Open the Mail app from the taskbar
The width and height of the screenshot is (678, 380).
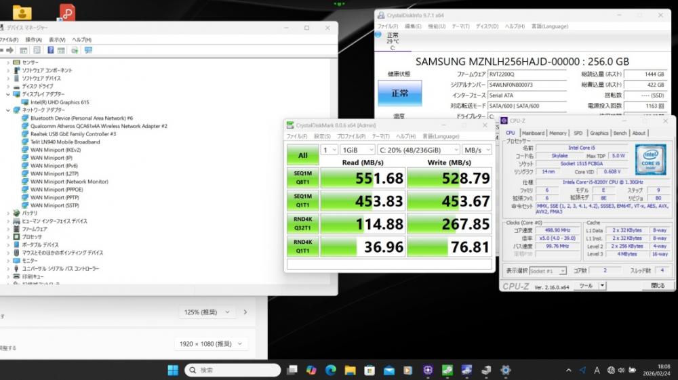[389, 370]
